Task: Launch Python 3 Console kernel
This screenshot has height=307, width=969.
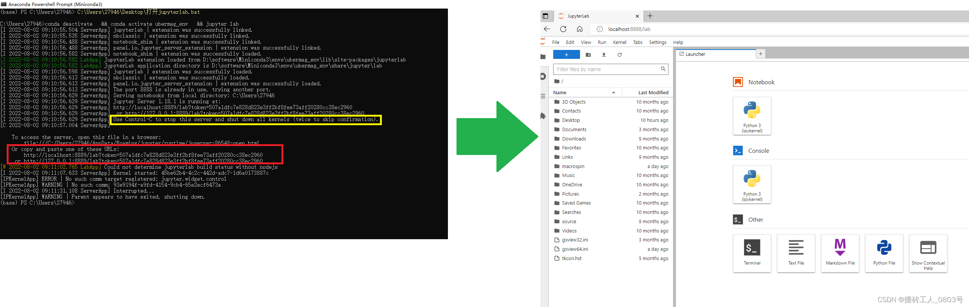Action: [752, 185]
